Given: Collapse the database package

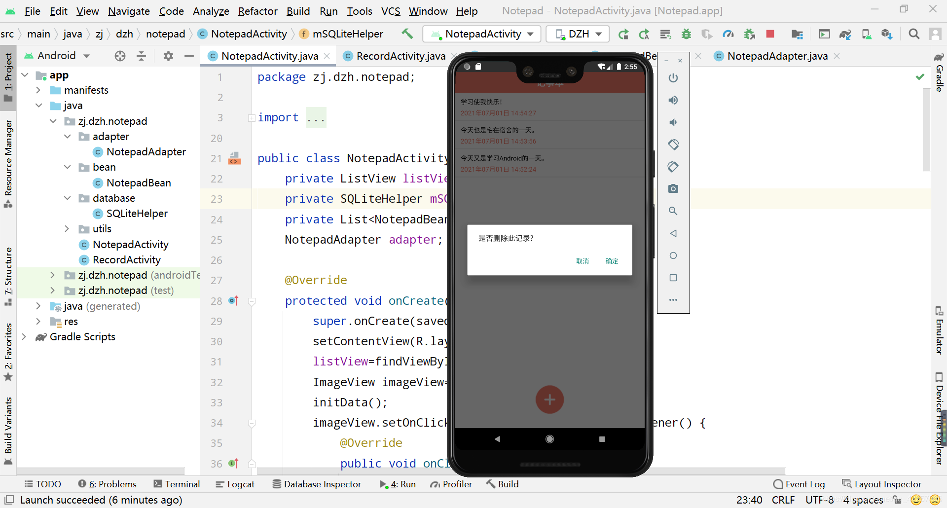Looking at the screenshot, I should 67,198.
